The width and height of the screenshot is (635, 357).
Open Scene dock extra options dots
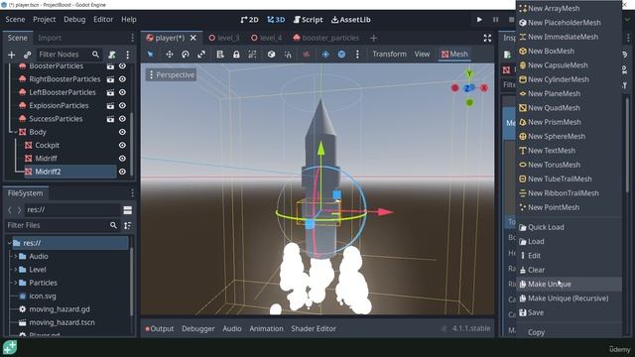(128, 55)
